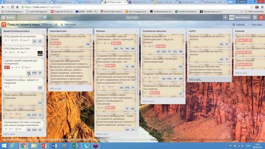
Task: Switch to the Manage Tests browser tab
Action: (x=189, y=2)
